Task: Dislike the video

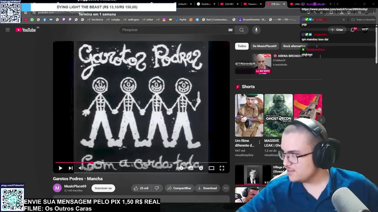Action: click(157, 188)
